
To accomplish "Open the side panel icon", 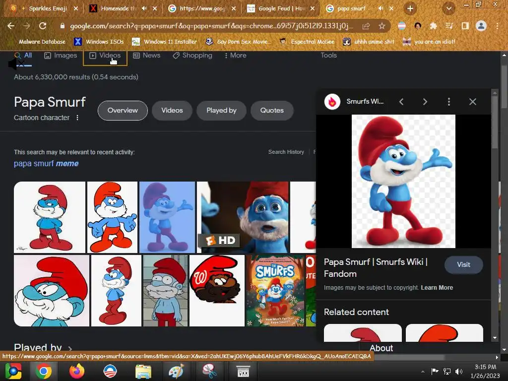I will (465, 26).
